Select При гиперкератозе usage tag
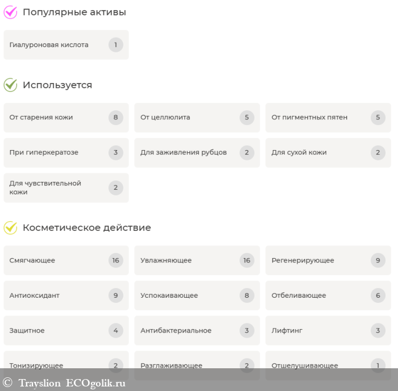This screenshot has height=391, width=398. click(66, 153)
